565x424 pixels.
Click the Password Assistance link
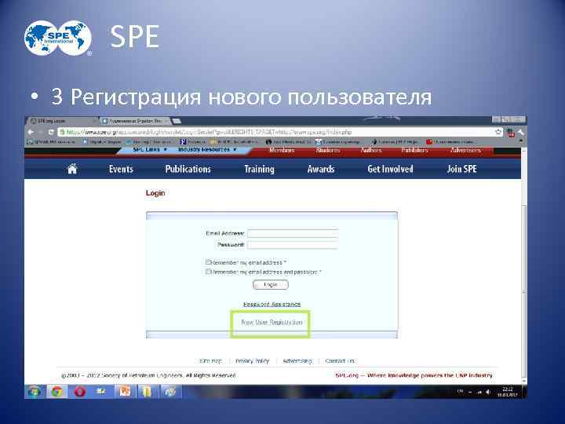pos(272,304)
